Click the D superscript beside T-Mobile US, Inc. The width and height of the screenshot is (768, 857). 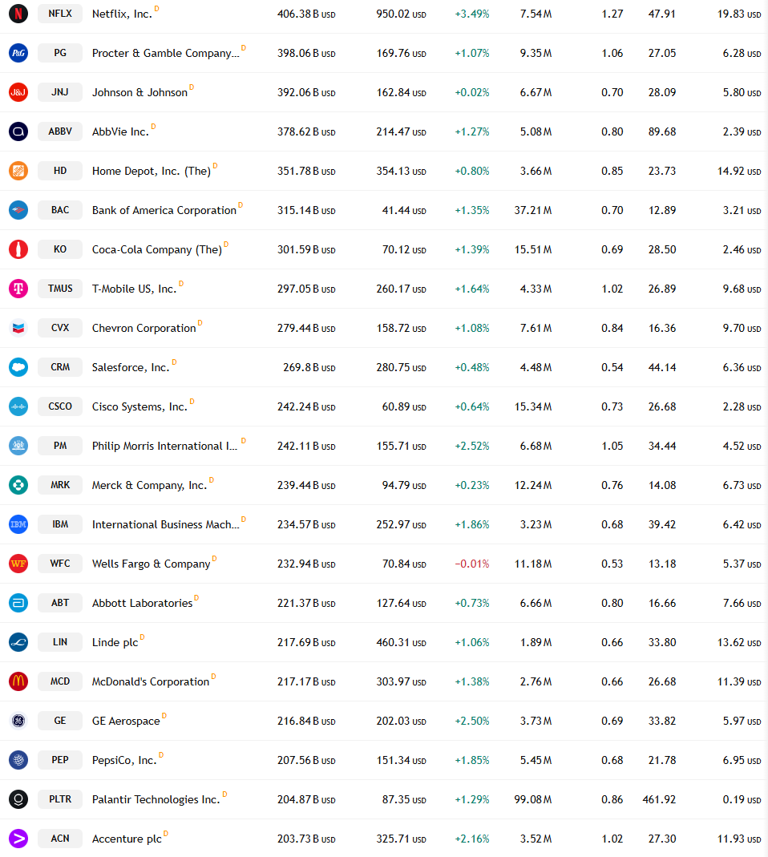[x=181, y=284]
